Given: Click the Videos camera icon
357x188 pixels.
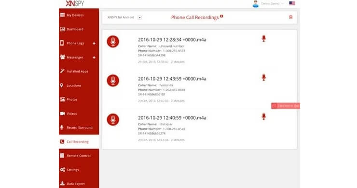Looking at the screenshot, I should pos(62,113).
